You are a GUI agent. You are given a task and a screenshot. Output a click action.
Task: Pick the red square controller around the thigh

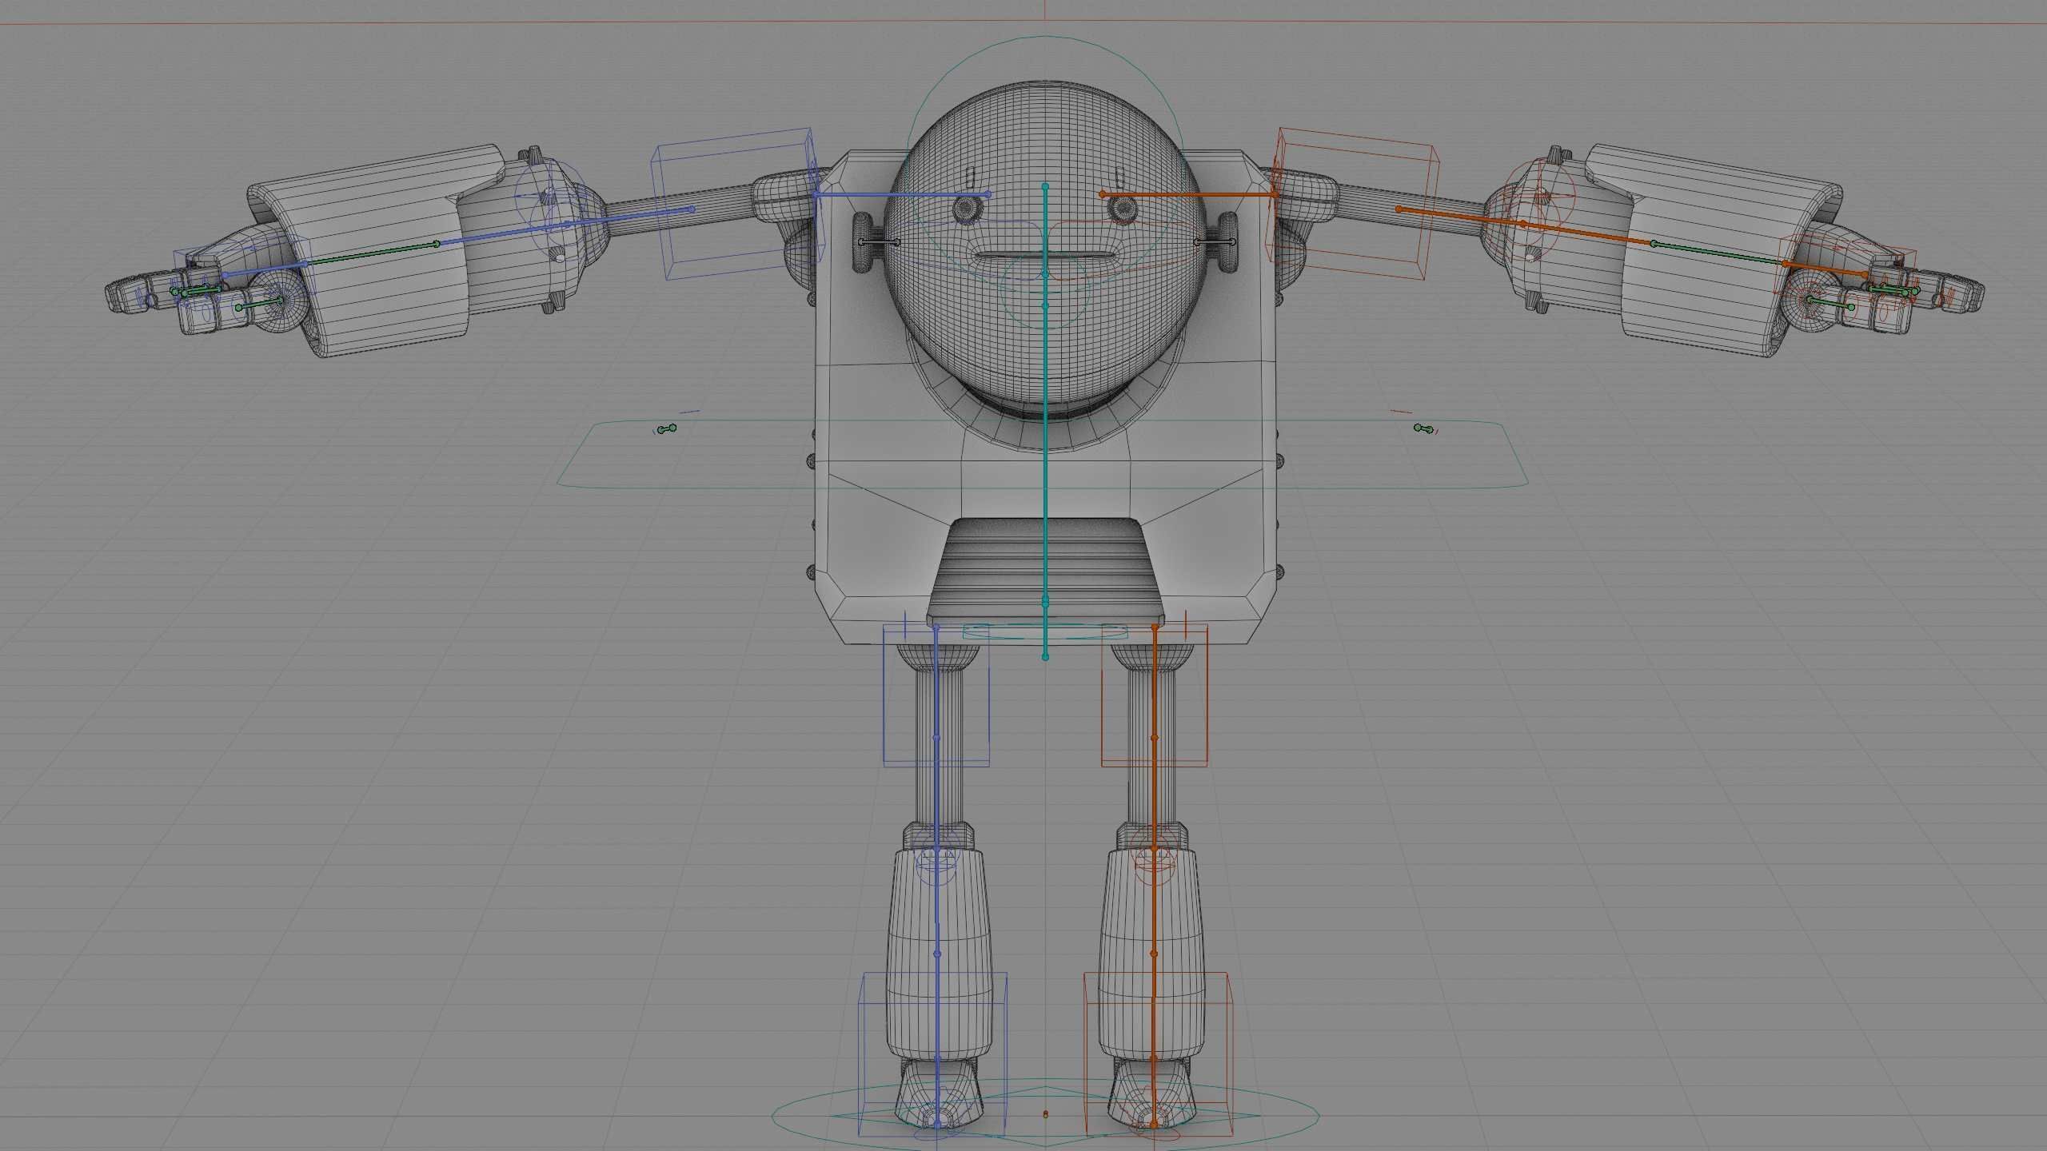[1154, 695]
